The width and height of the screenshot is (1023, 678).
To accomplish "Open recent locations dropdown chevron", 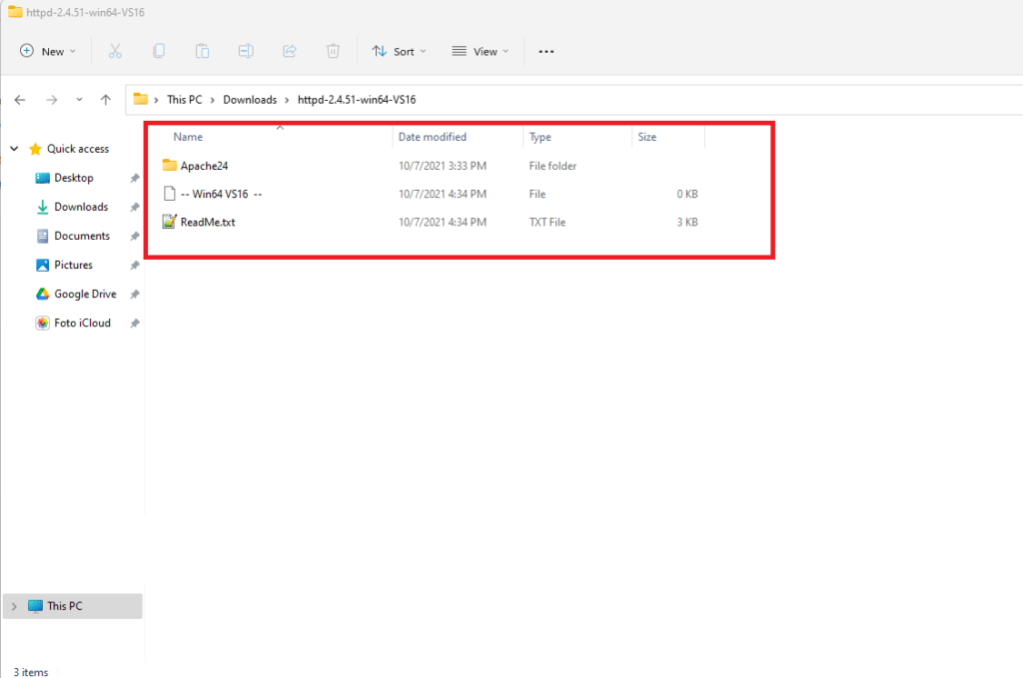I will (79, 100).
